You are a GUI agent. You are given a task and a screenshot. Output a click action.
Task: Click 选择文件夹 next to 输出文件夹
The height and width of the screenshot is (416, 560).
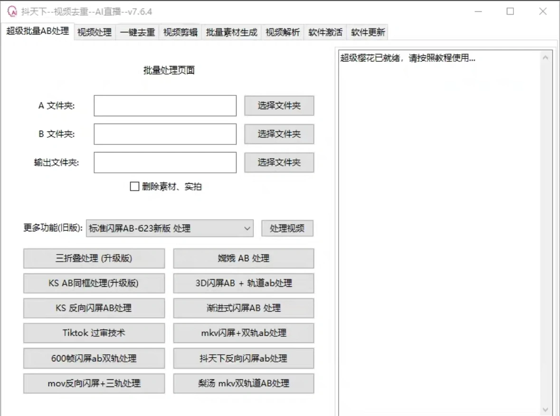(279, 162)
